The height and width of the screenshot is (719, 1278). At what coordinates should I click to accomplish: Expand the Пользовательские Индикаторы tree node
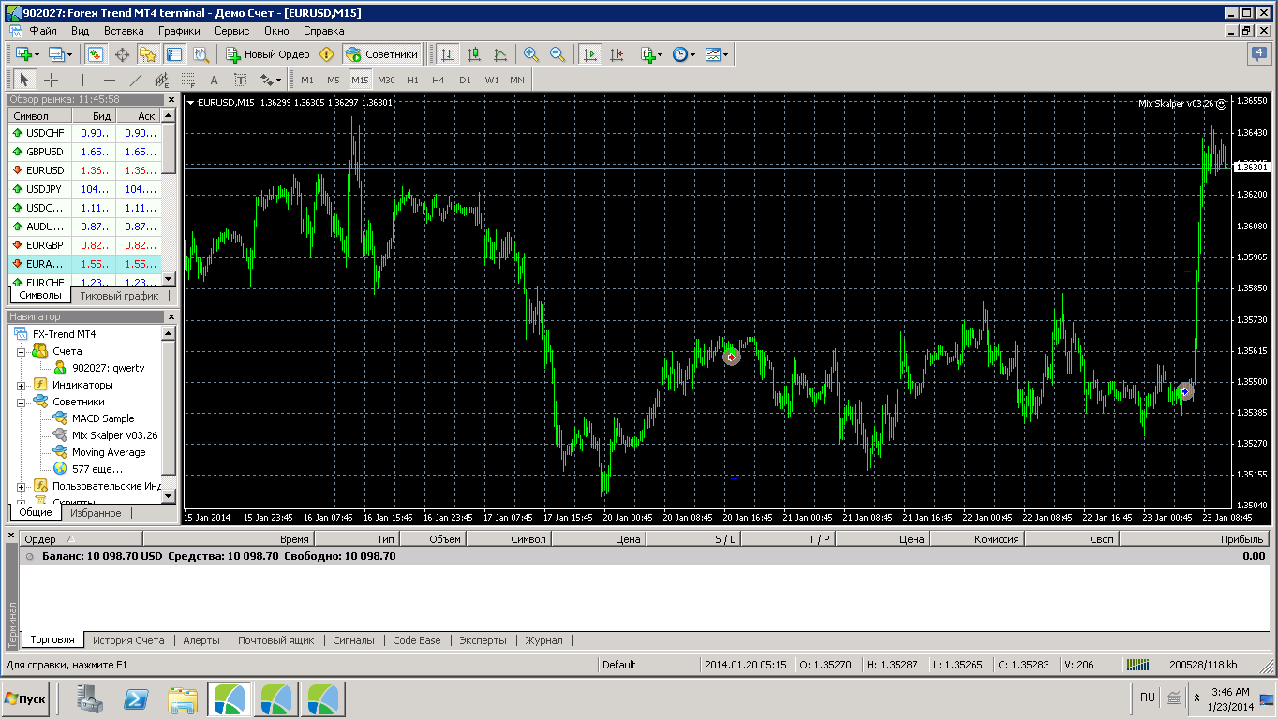tap(21, 486)
